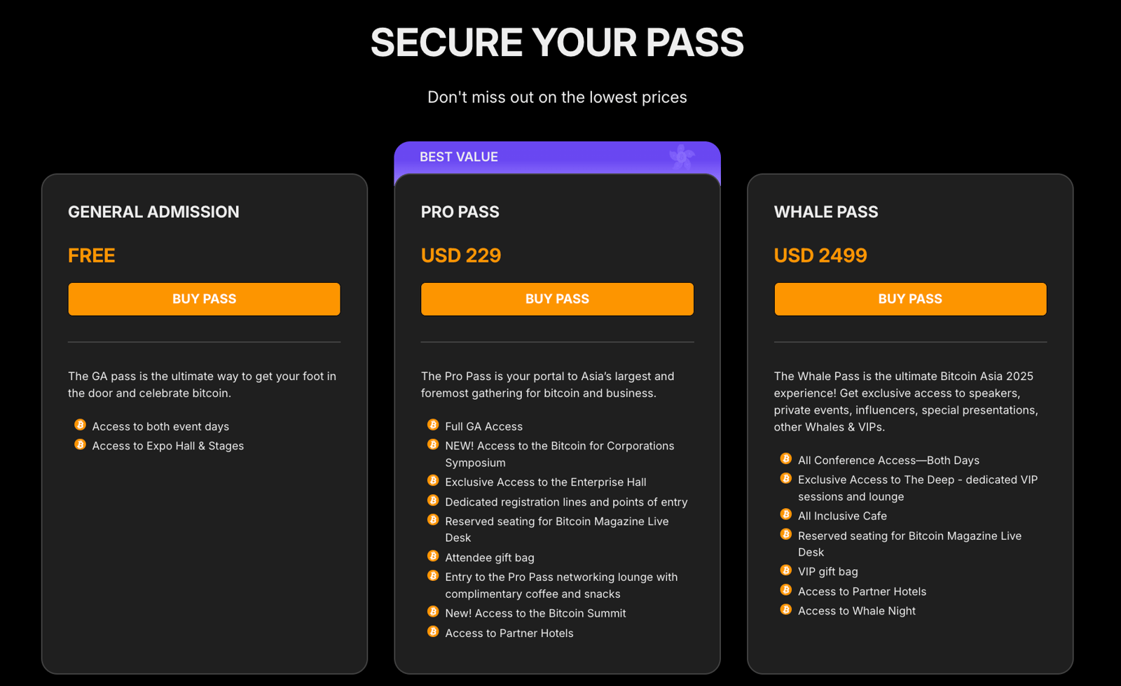The image size is (1121, 686).
Task: Click the USD 2499 price text
Action: 820,255
